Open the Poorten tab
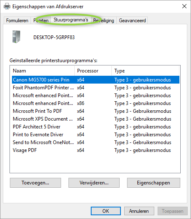 pos(41,21)
